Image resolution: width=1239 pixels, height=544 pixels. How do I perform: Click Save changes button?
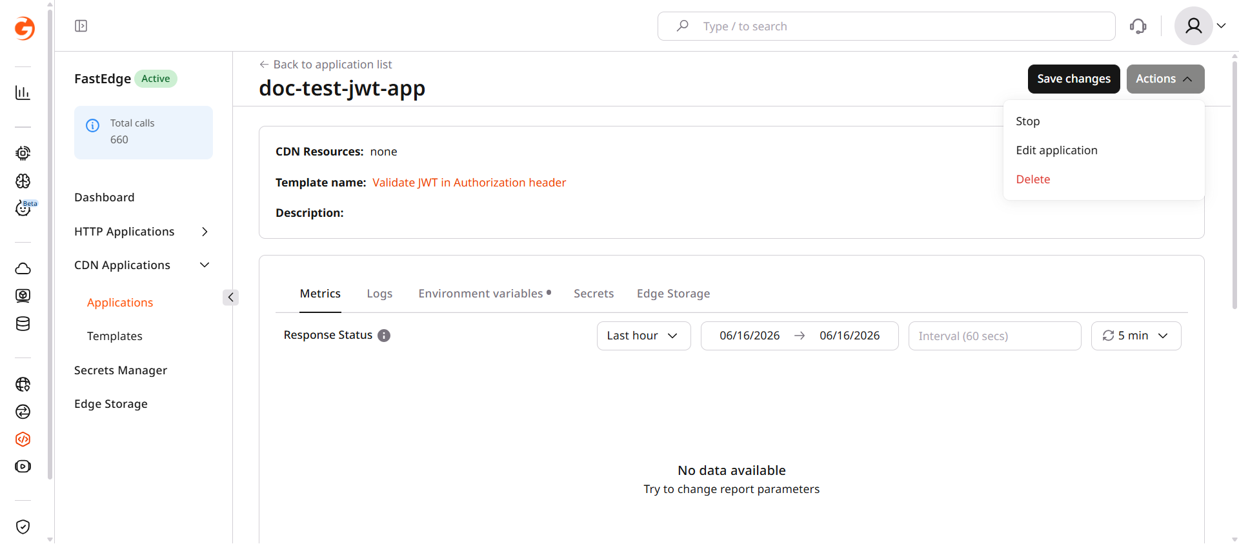click(1074, 79)
